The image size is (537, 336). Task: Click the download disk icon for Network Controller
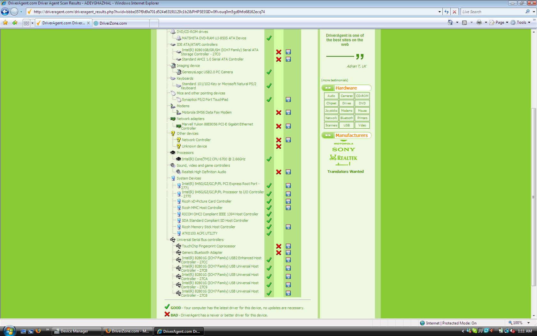coord(288,140)
